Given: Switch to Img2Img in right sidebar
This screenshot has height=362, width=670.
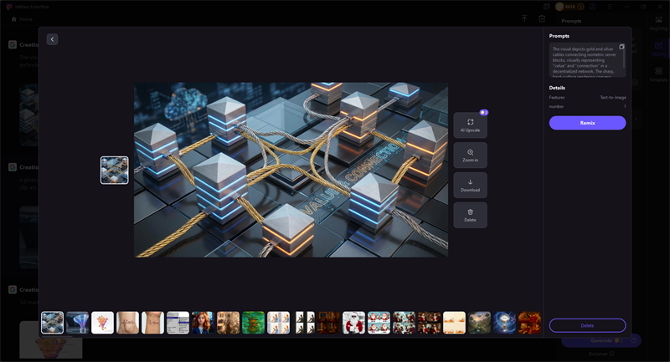Looking at the screenshot, I should (x=658, y=23).
